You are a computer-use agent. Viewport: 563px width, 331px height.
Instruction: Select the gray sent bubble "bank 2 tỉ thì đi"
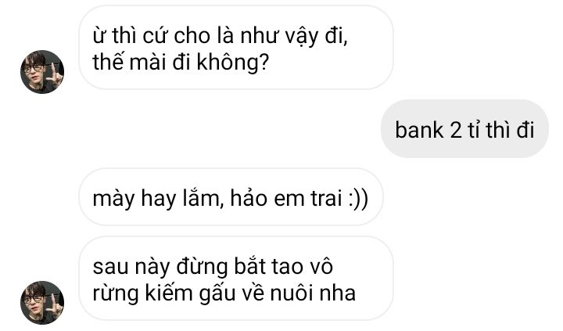coord(464,129)
